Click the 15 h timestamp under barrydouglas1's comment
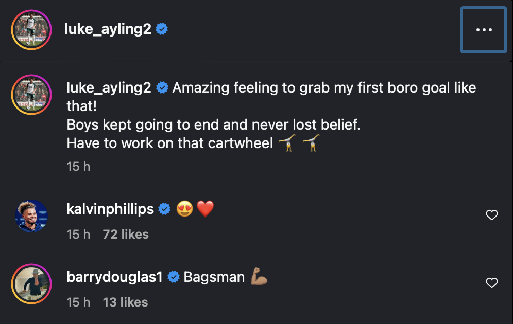 (78, 302)
